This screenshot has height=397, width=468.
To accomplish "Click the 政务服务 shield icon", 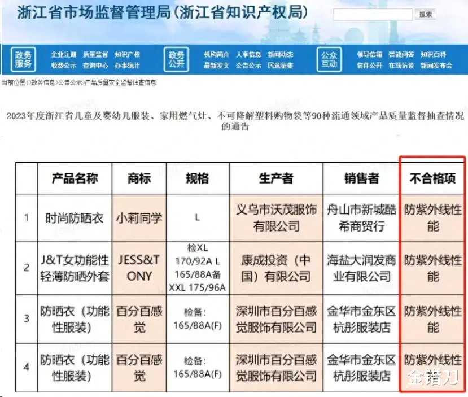I will (x=24, y=58).
